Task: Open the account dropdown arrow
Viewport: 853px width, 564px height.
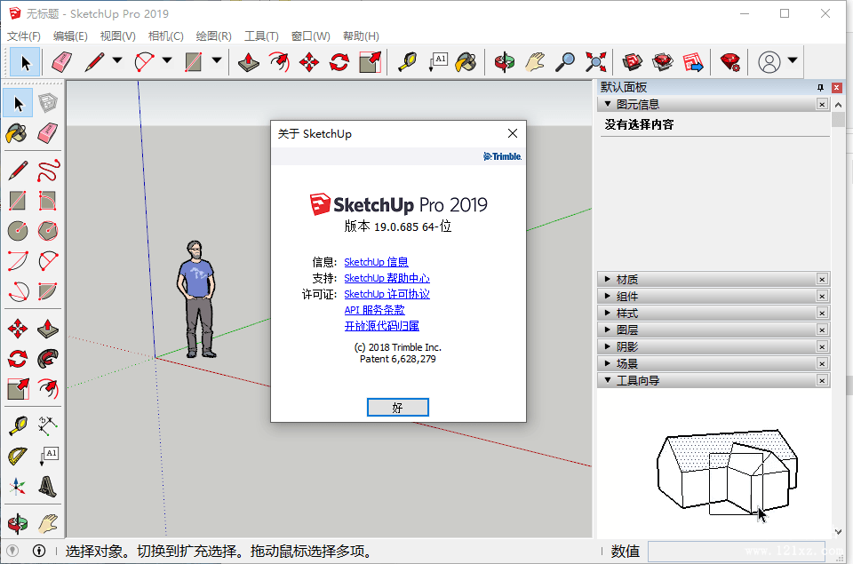Action: [x=793, y=60]
